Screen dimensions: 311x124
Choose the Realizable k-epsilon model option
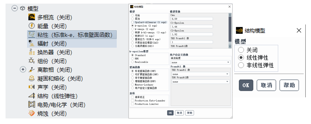132,62
